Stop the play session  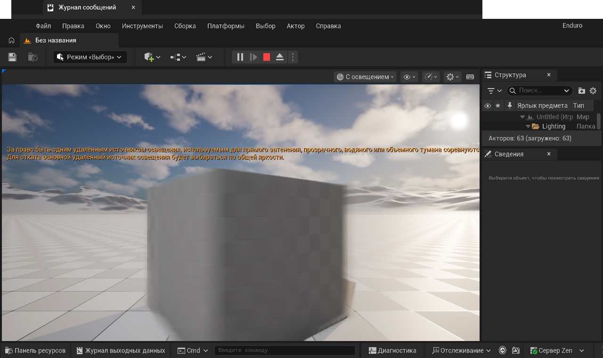click(267, 57)
